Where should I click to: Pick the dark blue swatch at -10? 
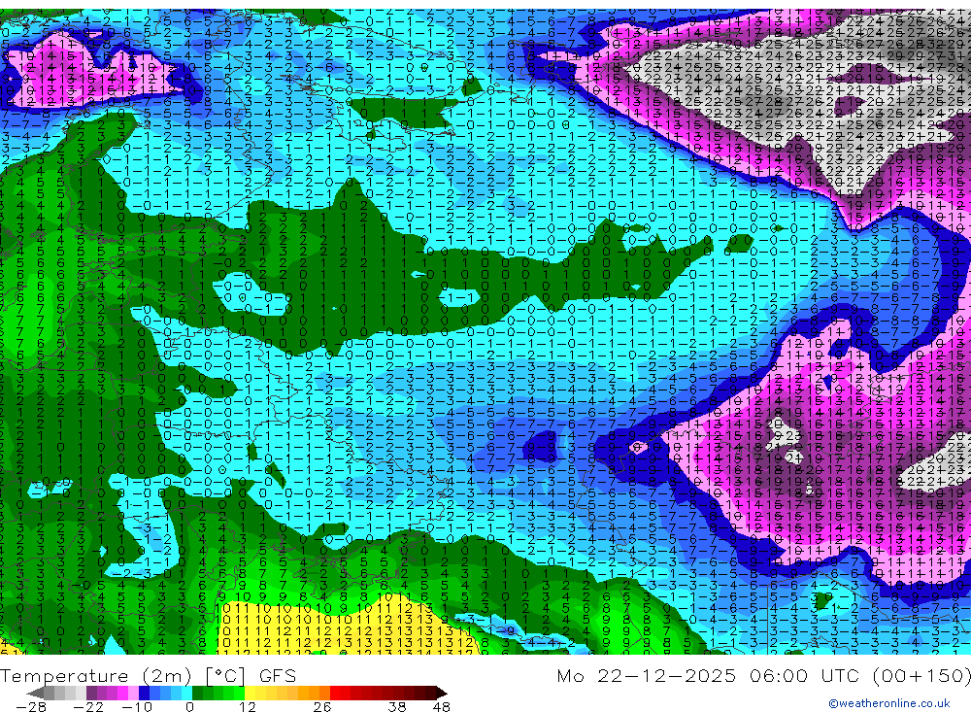click(145, 694)
